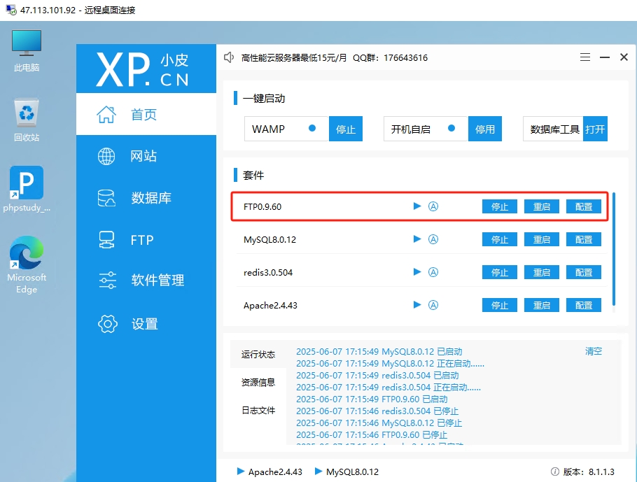Click FTP0.9.60 play arrow icon
This screenshot has height=482, width=637.
click(416, 206)
